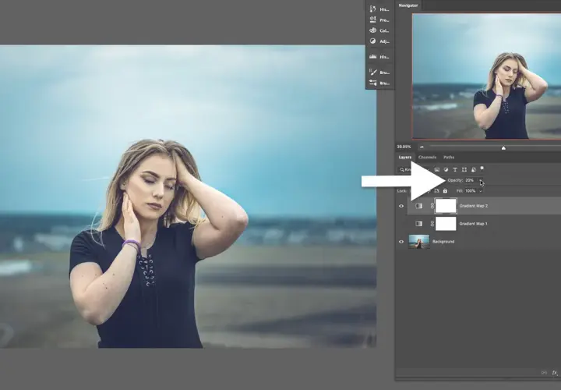561x390 pixels.
Task: Click the Opacity 20% value field
Action: pos(470,180)
